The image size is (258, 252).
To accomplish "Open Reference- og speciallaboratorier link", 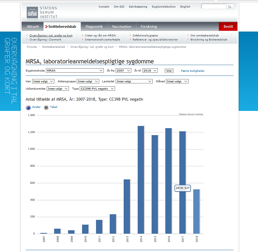I will [x=155, y=40].
